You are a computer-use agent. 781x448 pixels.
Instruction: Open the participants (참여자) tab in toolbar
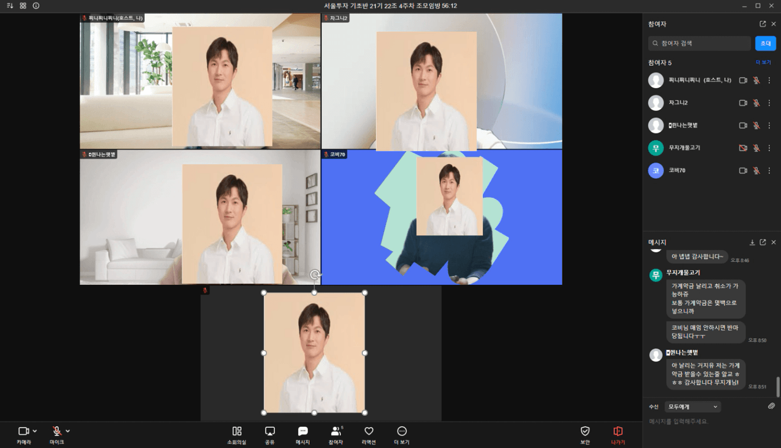336,432
